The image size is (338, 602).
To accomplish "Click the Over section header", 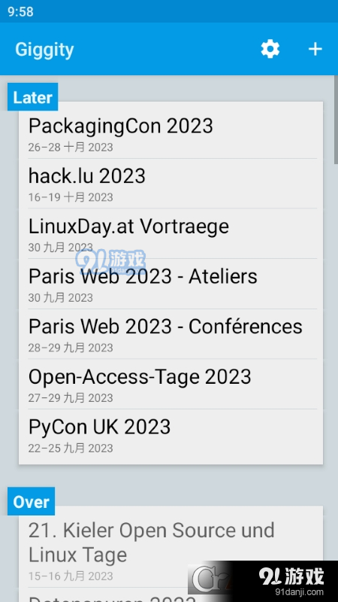I will [x=31, y=501].
